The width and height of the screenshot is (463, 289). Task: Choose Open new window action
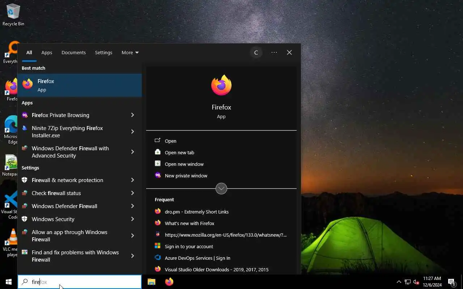(x=221, y=164)
